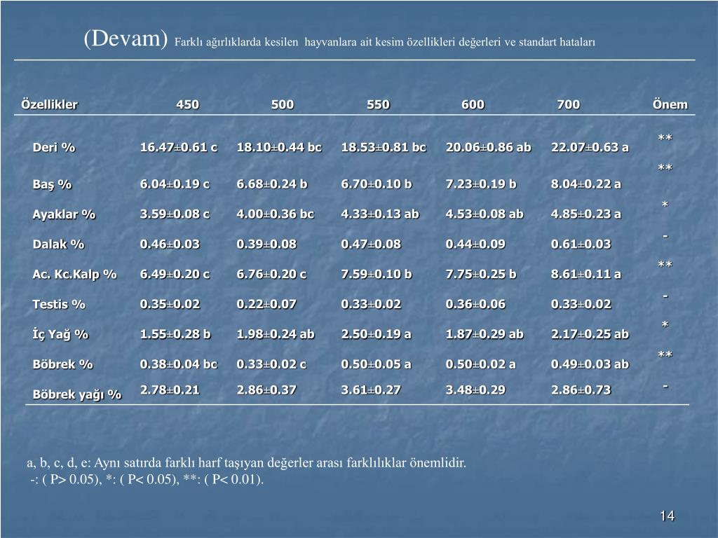
Task: Click the value '18.10±0.44 bc'
Action: pyautogui.click(x=279, y=147)
